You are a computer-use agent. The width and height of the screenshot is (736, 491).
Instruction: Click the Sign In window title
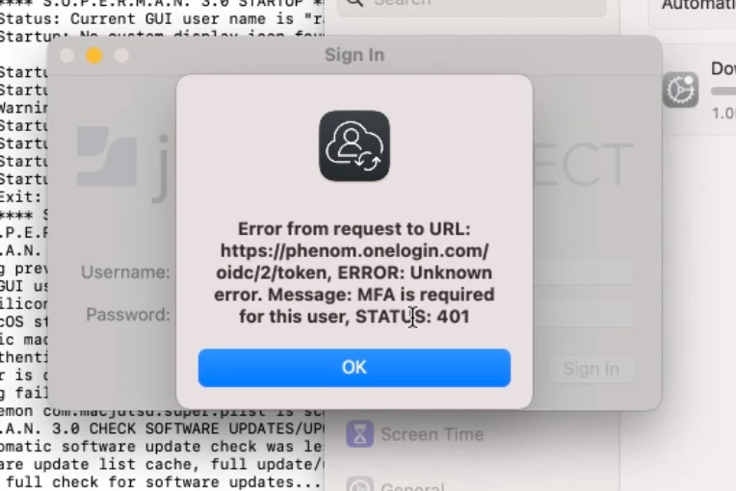[355, 55]
